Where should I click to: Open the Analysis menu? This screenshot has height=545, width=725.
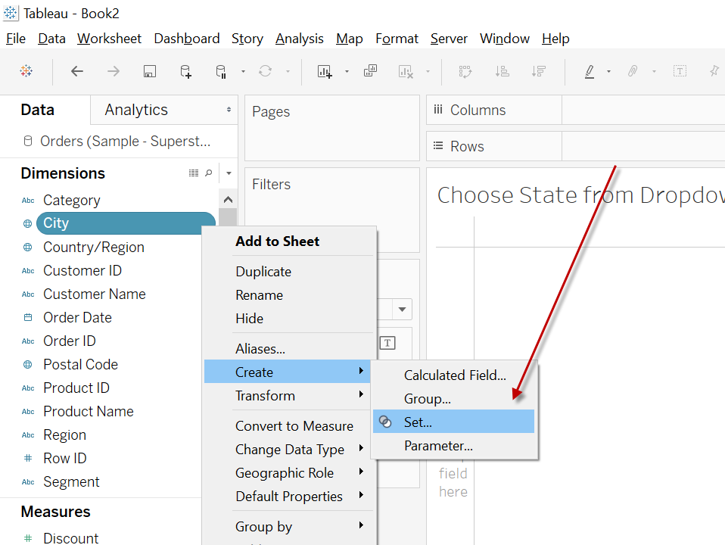(x=299, y=39)
